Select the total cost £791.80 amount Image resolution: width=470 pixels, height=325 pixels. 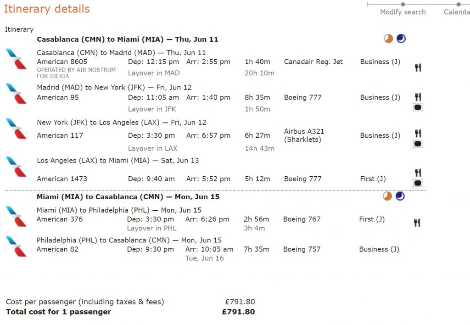click(x=238, y=312)
